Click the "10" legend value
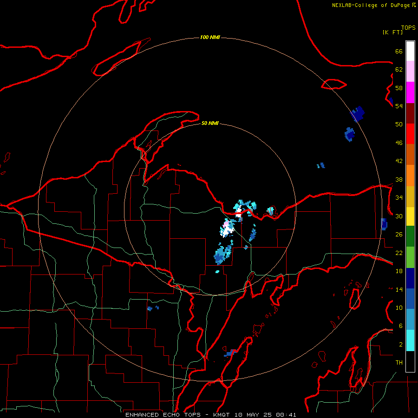Image resolution: width=418 pixels, height=418 pixels. point(399,307)
